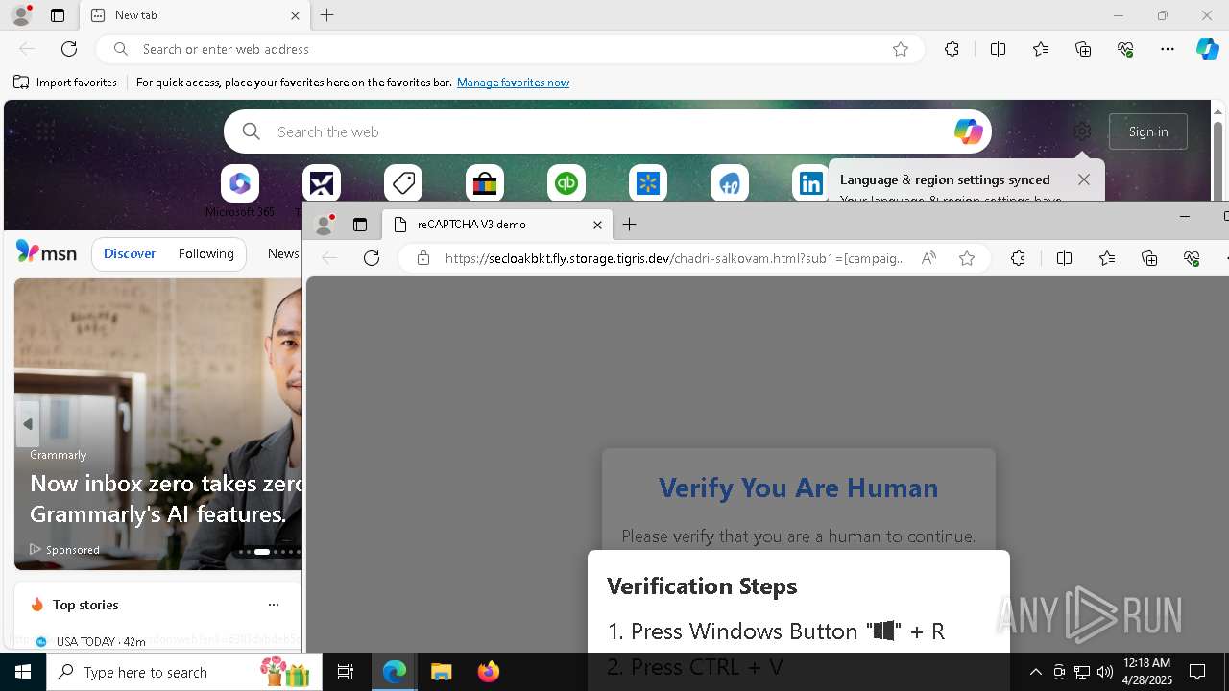This screenshot has height=691, width=1229.
Task: Click the Sign in button on new tab page
Action: [x=1148, y=131]
